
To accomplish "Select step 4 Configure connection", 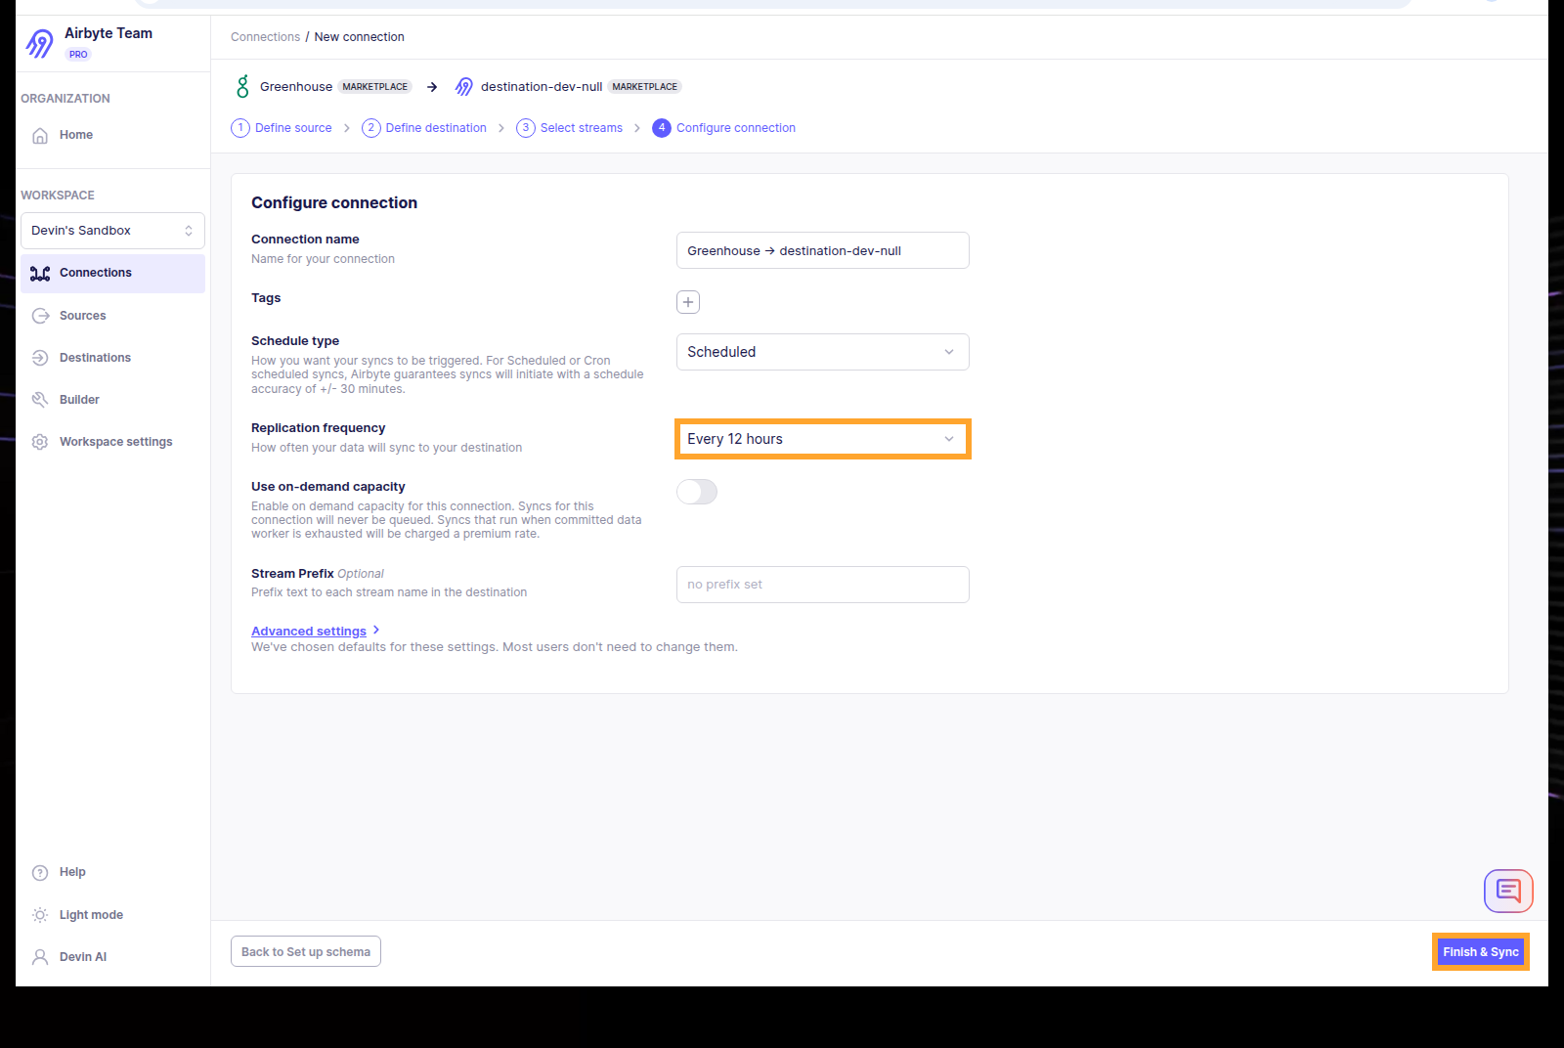I will point(724,128).
